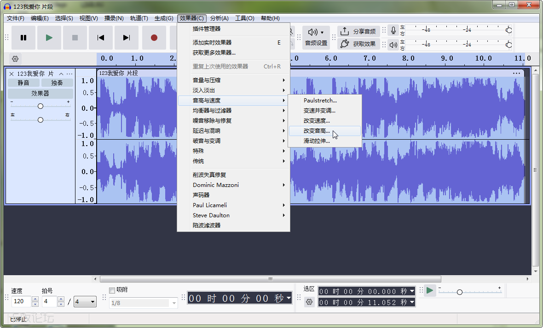Click the microphone record meter icon
The image size is (543, 328).
(x=393, y=31)
